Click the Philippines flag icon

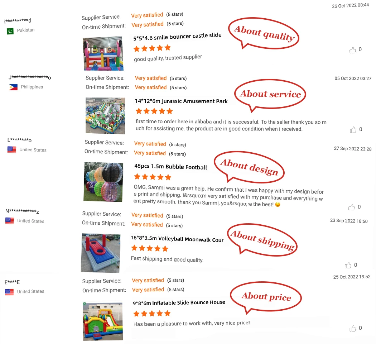point(13,87)
